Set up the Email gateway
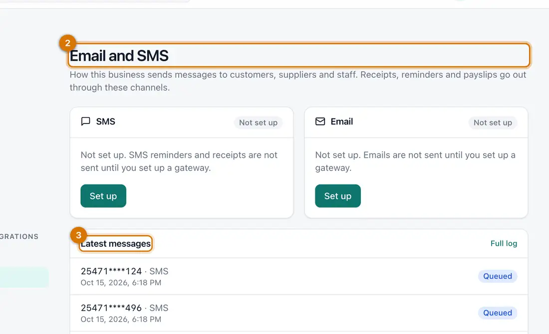Screen dimensions: 549x334 click(338, 196)
